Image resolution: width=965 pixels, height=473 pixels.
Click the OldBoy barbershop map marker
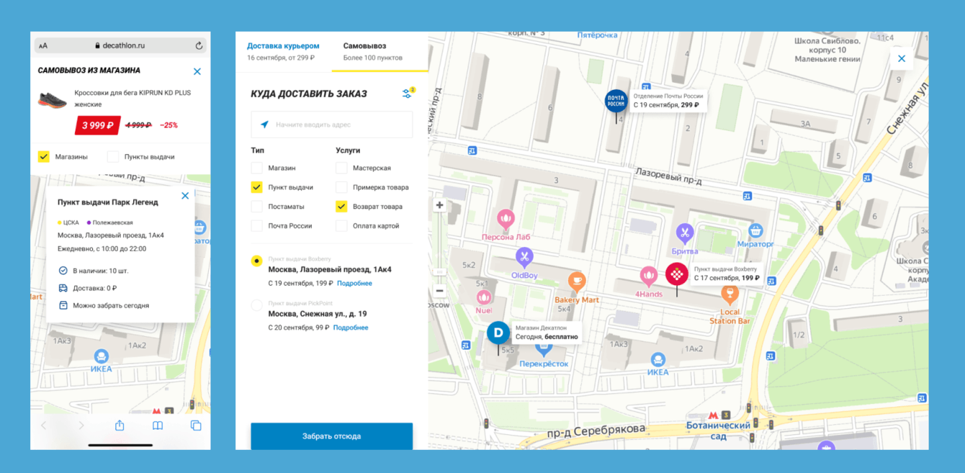pos(524,257)
